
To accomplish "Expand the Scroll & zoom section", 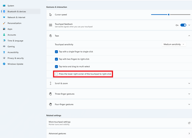I will [x=189, y=83].
